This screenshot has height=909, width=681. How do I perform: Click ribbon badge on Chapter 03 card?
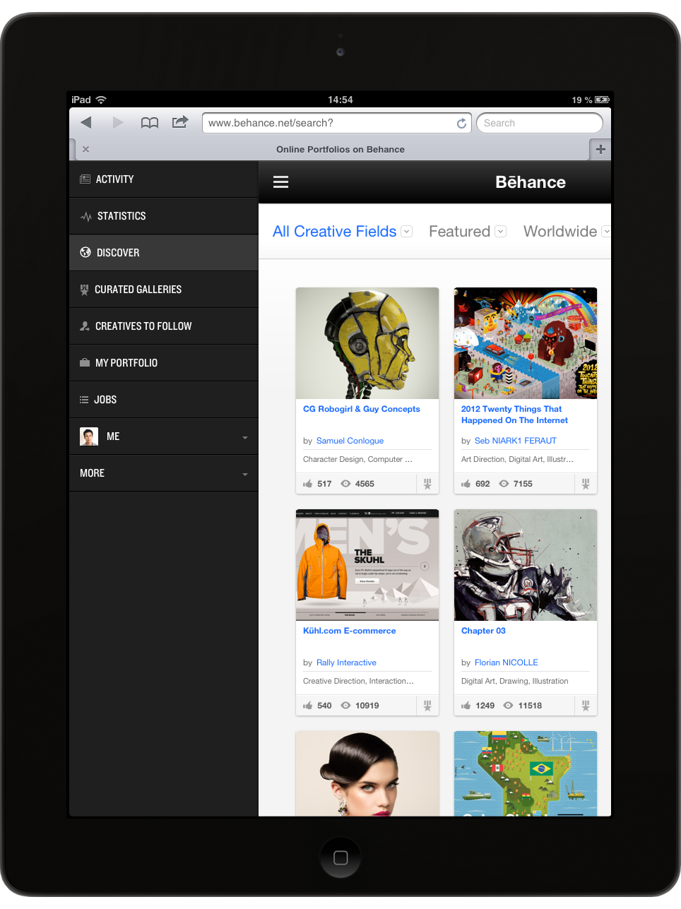586,706
